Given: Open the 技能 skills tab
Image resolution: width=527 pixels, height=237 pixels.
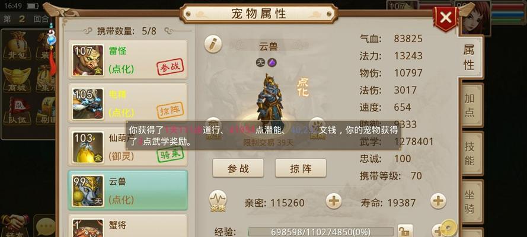Looking at the screenshot, I should (x=470, y=153).
